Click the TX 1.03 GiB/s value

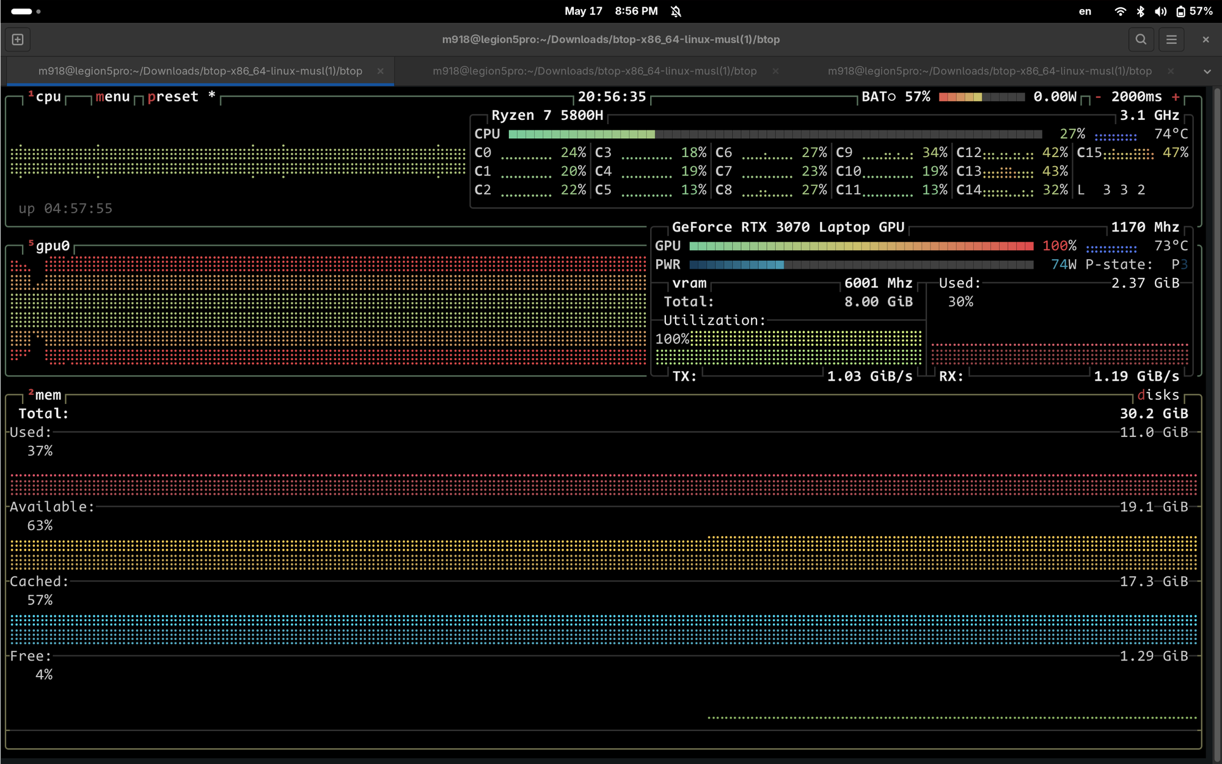point(869,376)
